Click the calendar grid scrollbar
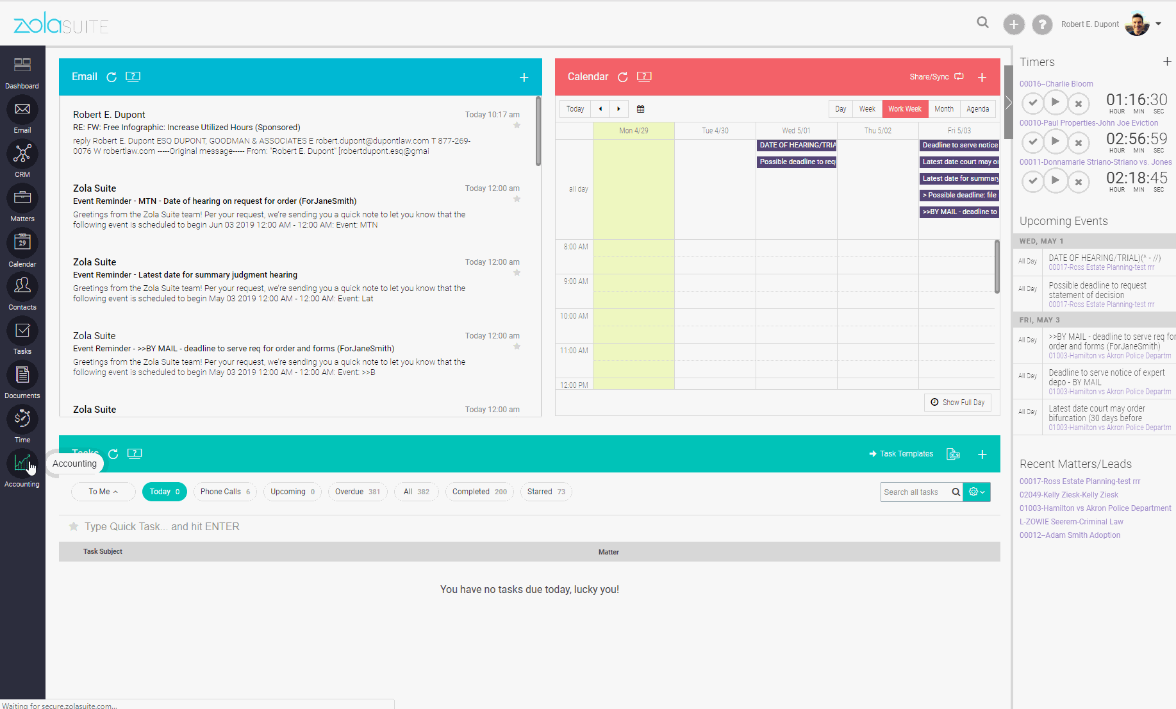Screen dimensions: 1176x709 point(997,266)
